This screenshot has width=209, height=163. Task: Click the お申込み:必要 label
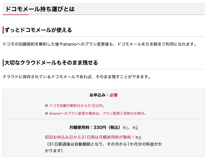pyautogui.click(x=103, y=95)
